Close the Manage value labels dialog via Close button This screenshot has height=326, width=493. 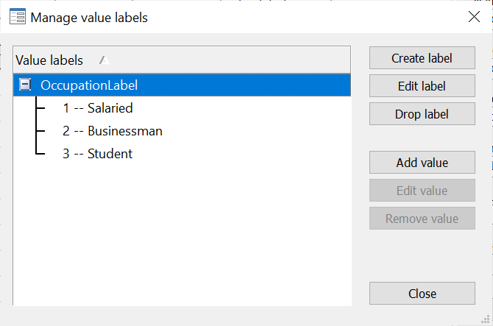(x=422, y=294)
